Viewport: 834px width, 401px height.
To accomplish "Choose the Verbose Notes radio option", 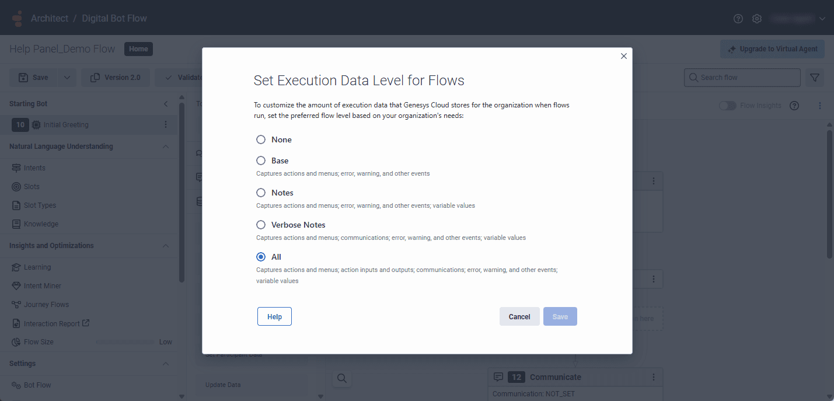I will 260,224.
